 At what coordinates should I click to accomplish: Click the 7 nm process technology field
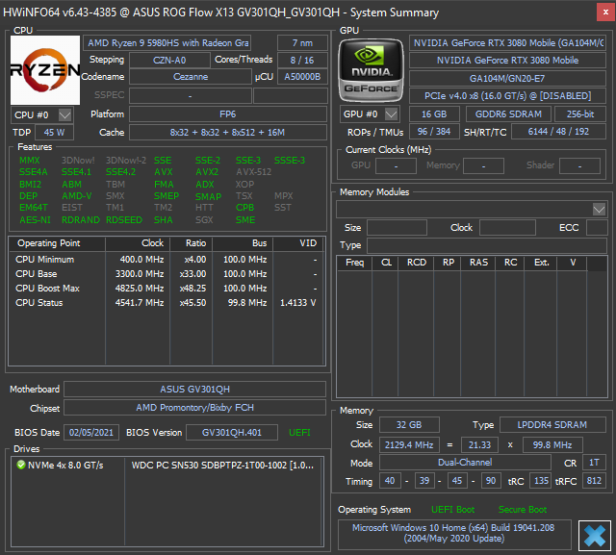pos(302,42)
